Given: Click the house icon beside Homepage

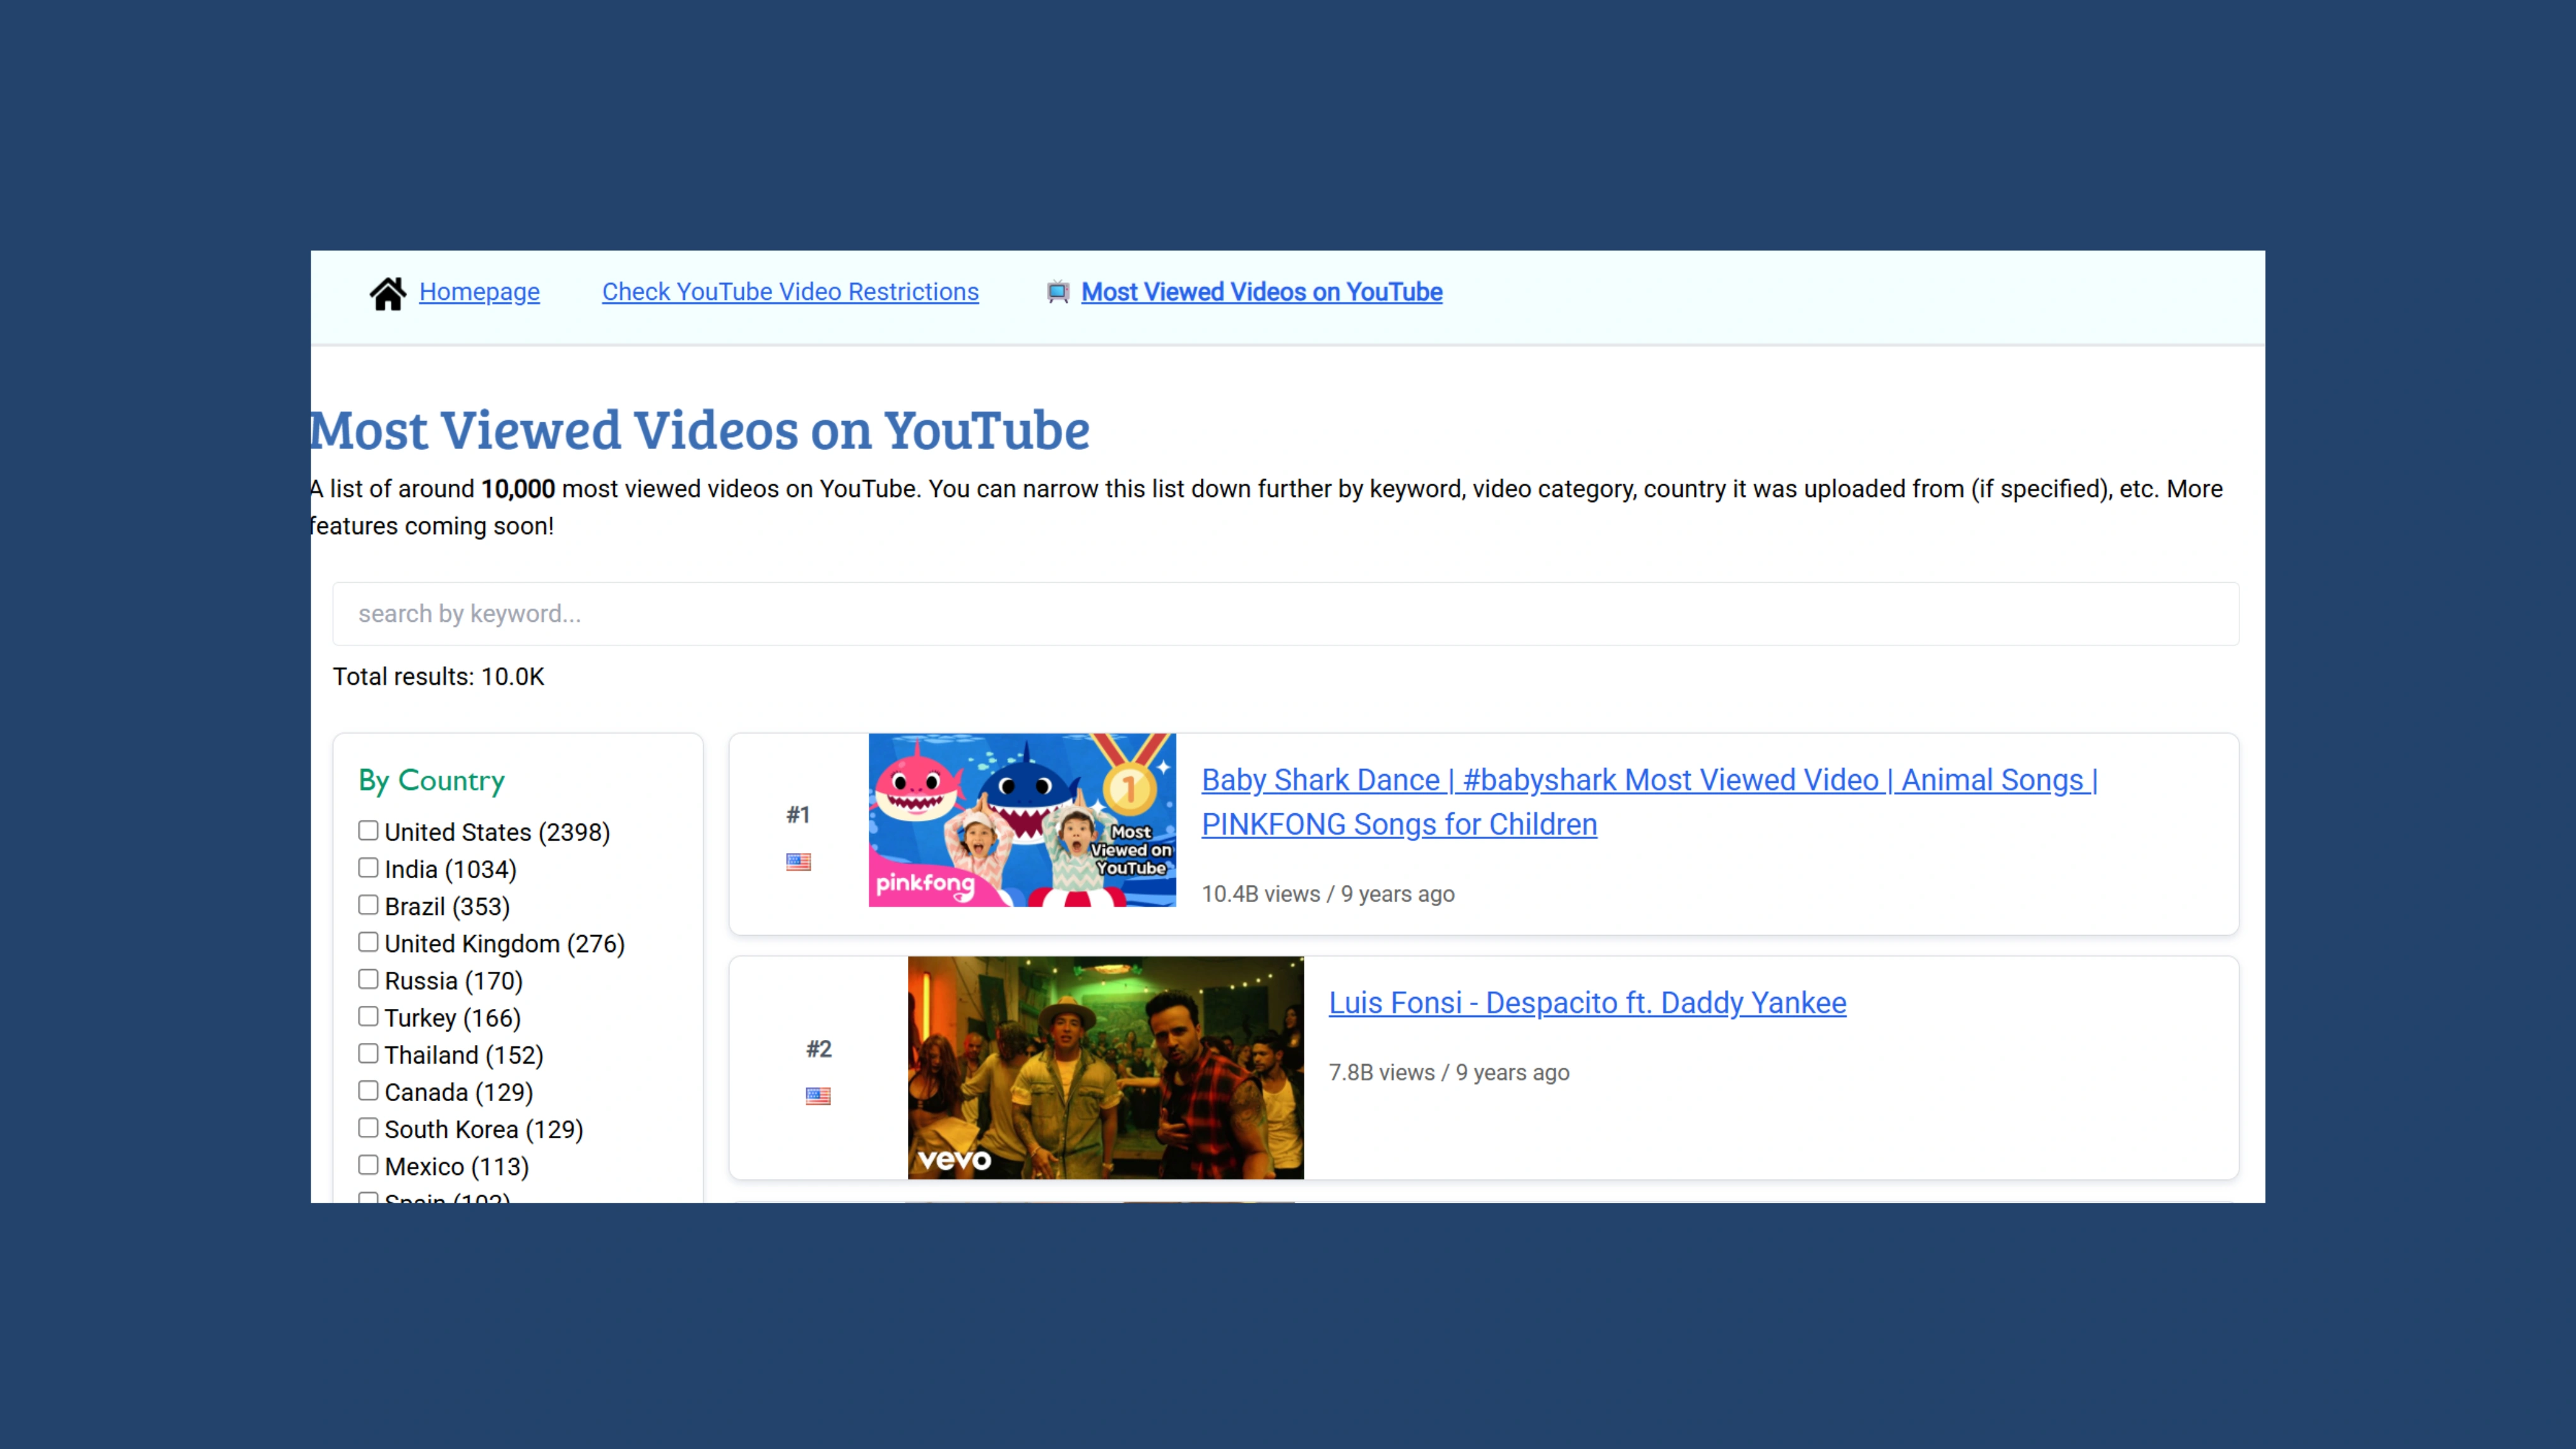Looking at the screenshot, I should (x=388, y=293).
